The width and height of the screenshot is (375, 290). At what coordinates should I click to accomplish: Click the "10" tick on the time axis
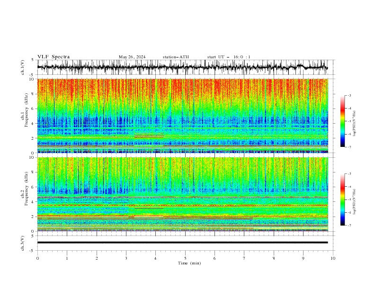[333, 258]
